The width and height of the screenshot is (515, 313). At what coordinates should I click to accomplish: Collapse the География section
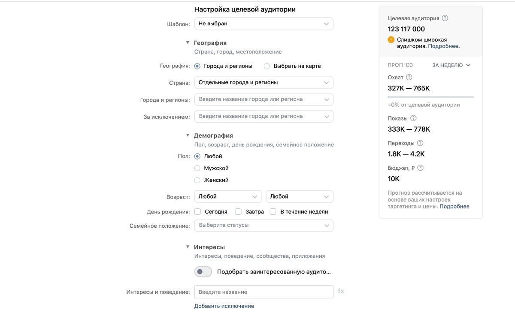tap(188, 42)
